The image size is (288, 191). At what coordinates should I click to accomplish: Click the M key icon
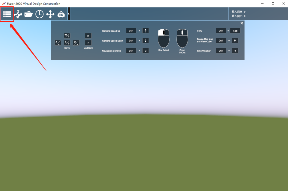(x=235, y=41)
